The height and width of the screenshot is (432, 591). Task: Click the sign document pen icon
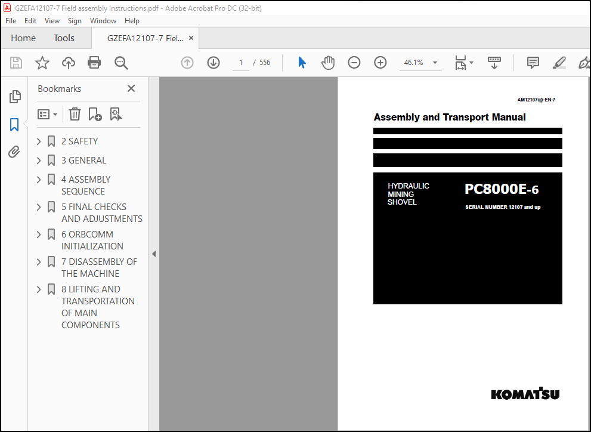(x=584, y=63)
